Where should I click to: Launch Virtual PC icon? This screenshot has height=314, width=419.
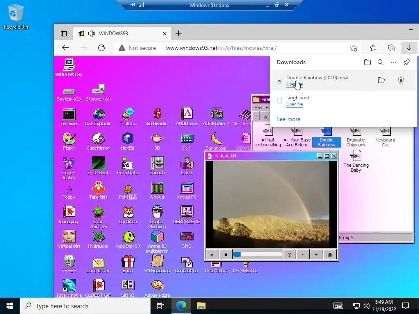187,191
